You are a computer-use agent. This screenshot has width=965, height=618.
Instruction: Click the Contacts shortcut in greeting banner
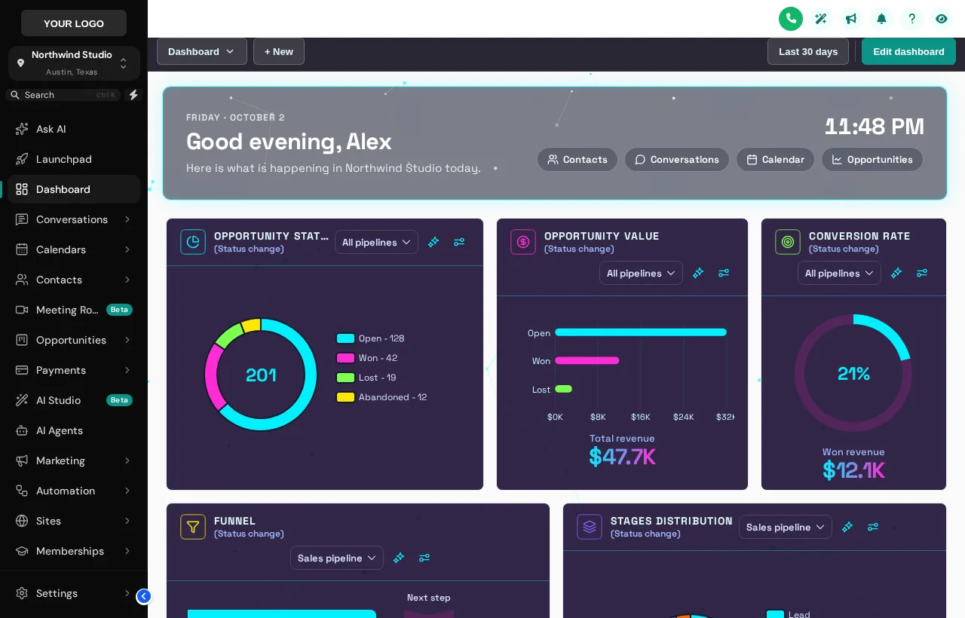tap(577, 159)
